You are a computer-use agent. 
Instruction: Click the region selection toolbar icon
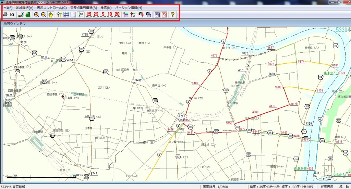pyautogui.click(x=21, y=15)
